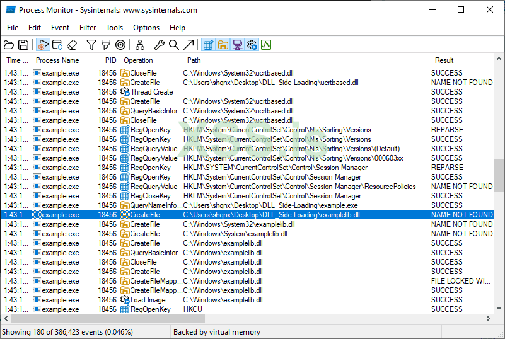The image size is (505, 339).
Task: Click the Operation column header
Action: click(151, 60)
